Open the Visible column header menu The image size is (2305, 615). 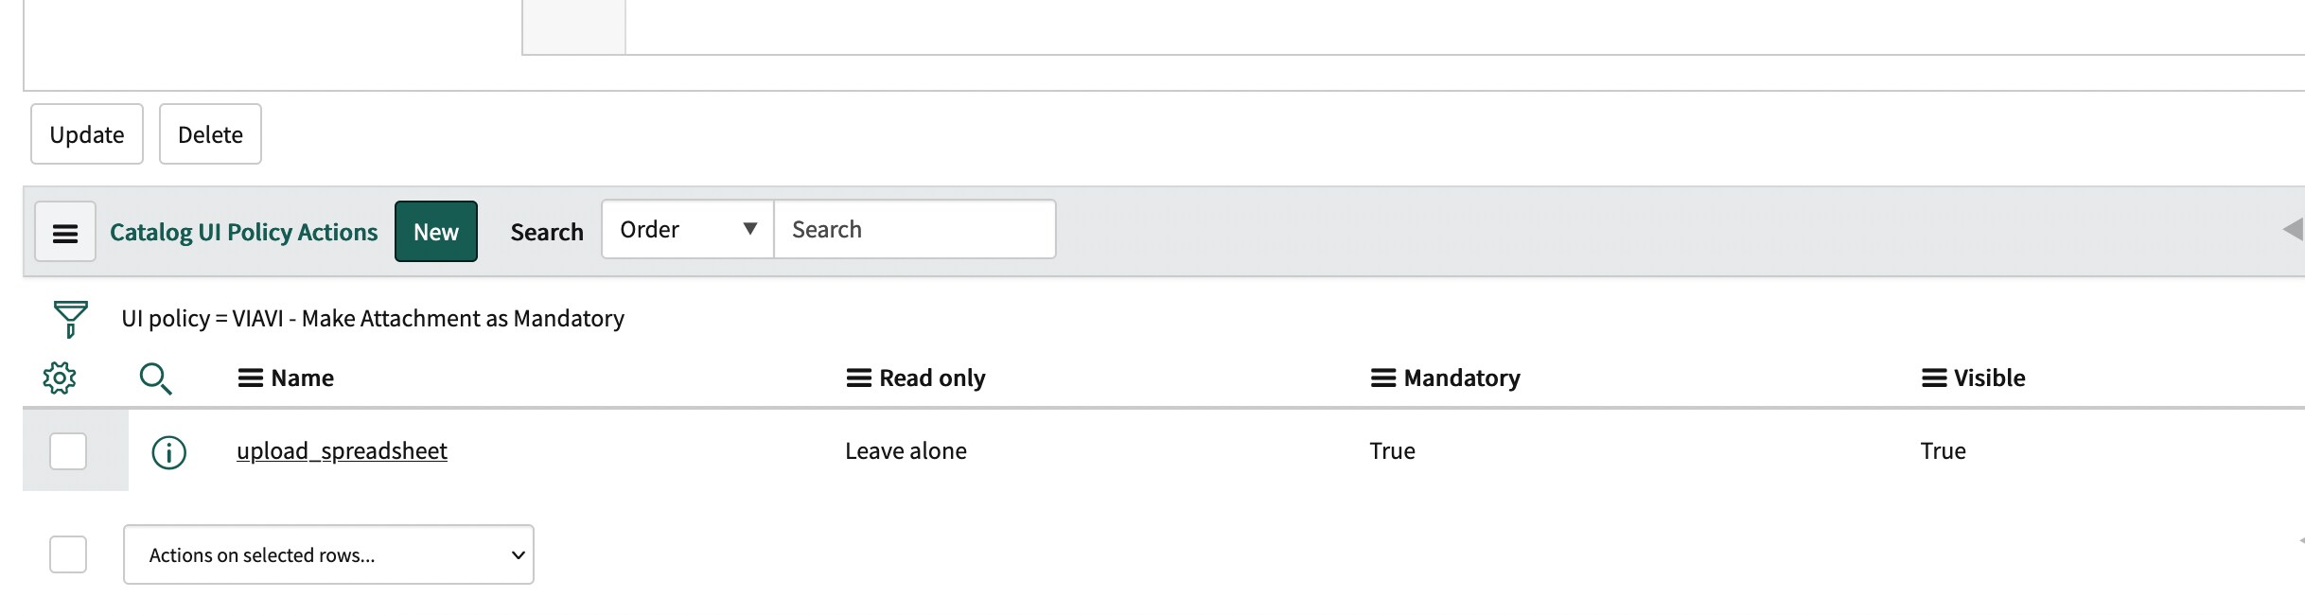coord(1936,377)
